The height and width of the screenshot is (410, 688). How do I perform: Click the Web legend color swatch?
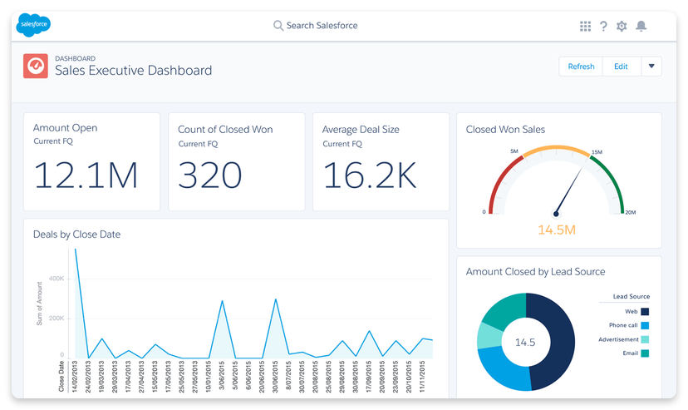click(x=645, y=312)
